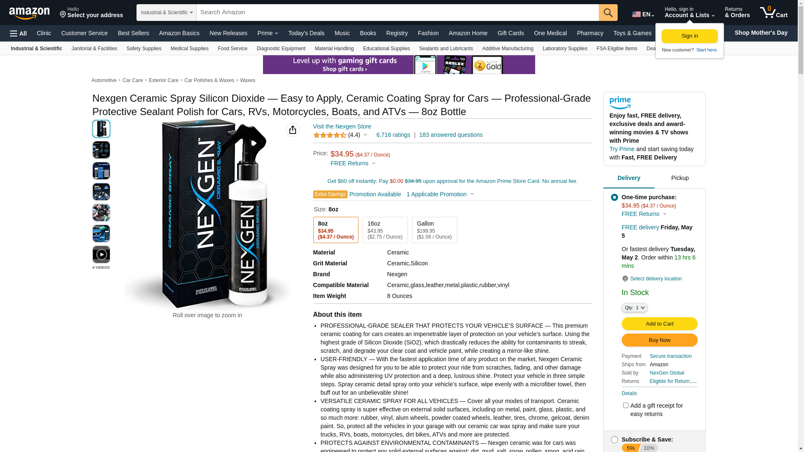Viewport: 804px width, 452px height.
Task: Click into the Search Amazon field
Action: coord(397,13)
